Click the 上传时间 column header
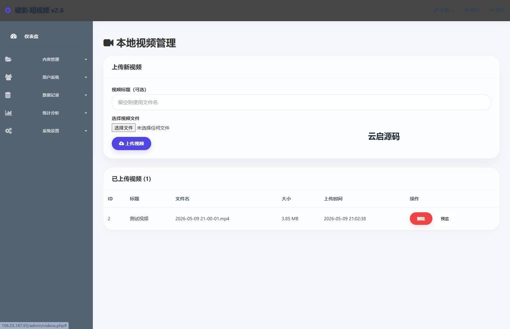Image resolution: width=510 pixels, height=329 pixels. [x=333, y=199]
